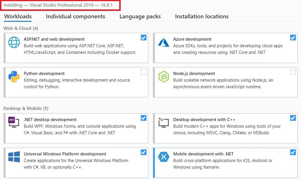
Task: Click the Python development snake icon
Action: tap(14, 77)
